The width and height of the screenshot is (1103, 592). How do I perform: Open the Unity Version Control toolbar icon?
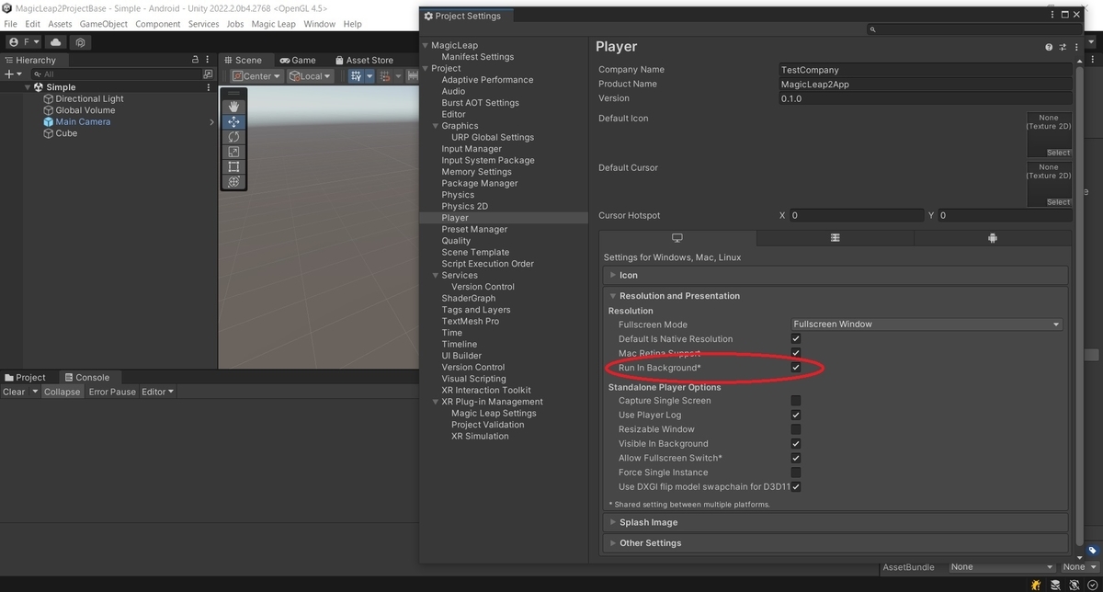click(82, 42)
